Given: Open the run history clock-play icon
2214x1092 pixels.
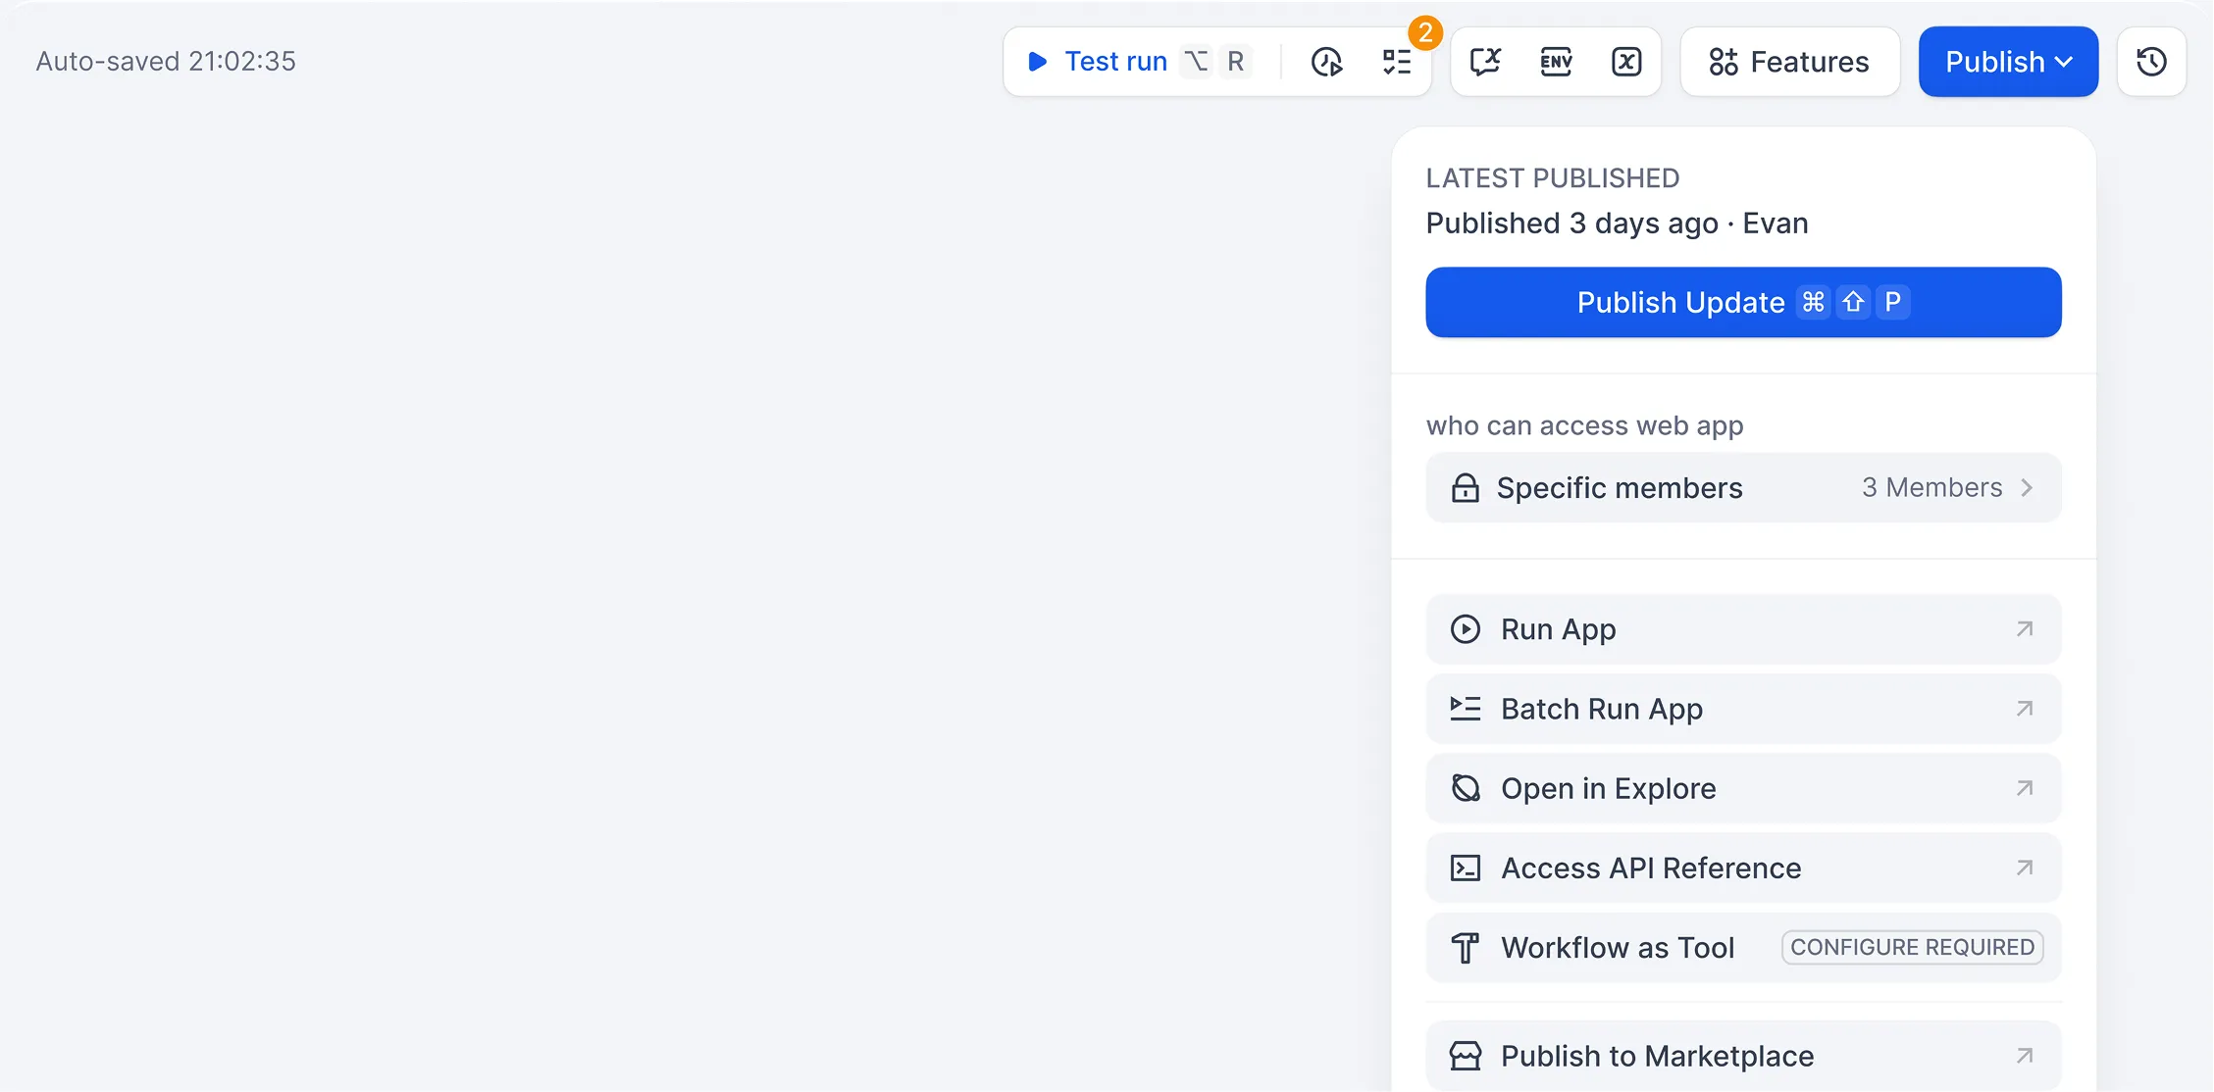Looking at the screenshot, I should click(x=1326, y=62).
